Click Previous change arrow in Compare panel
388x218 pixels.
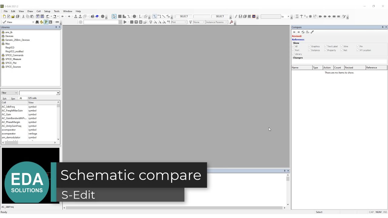click(x=294, y=32)
